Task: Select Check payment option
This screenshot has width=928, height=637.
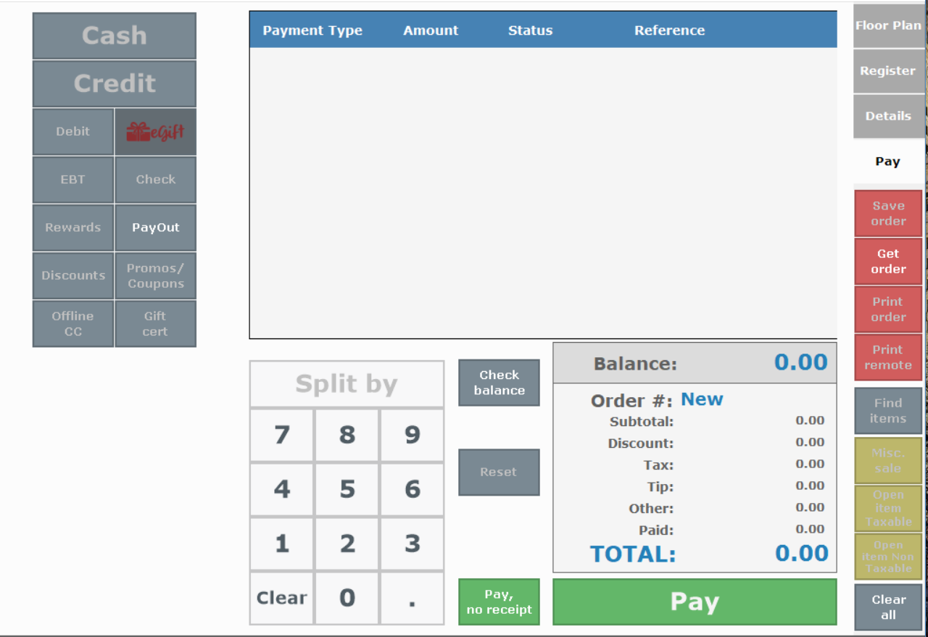Action: [155, 180]
